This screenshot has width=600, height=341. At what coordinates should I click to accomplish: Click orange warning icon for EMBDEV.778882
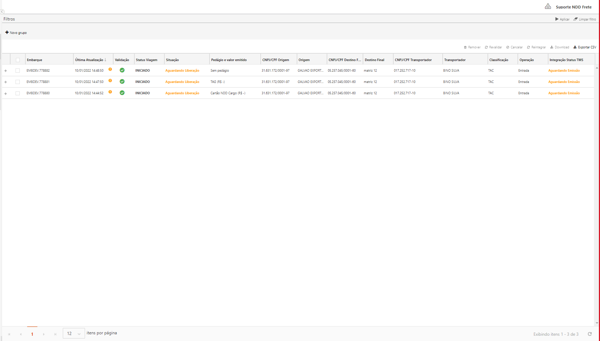[110, 70]
